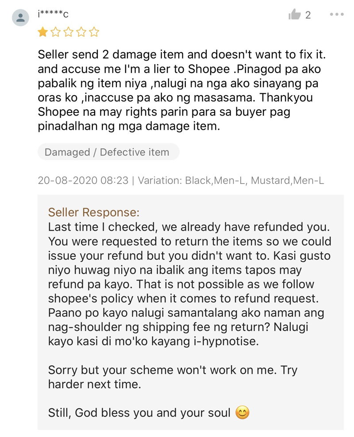
Task: Tap the buyer review text about damage item
Action: (181, 90)
